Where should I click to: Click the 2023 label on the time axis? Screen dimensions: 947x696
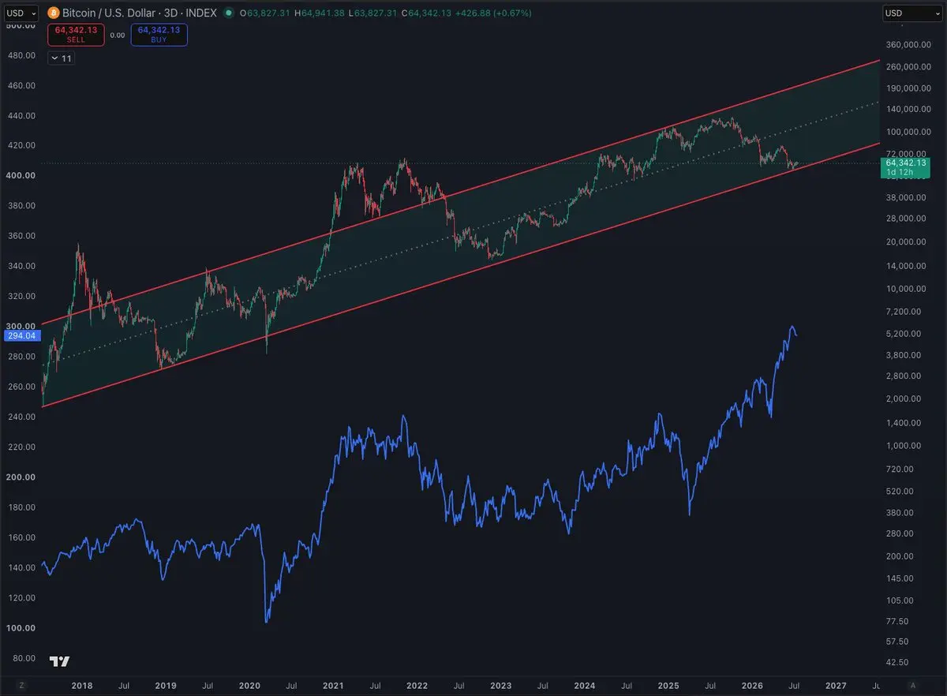click(x=500, y=685)
